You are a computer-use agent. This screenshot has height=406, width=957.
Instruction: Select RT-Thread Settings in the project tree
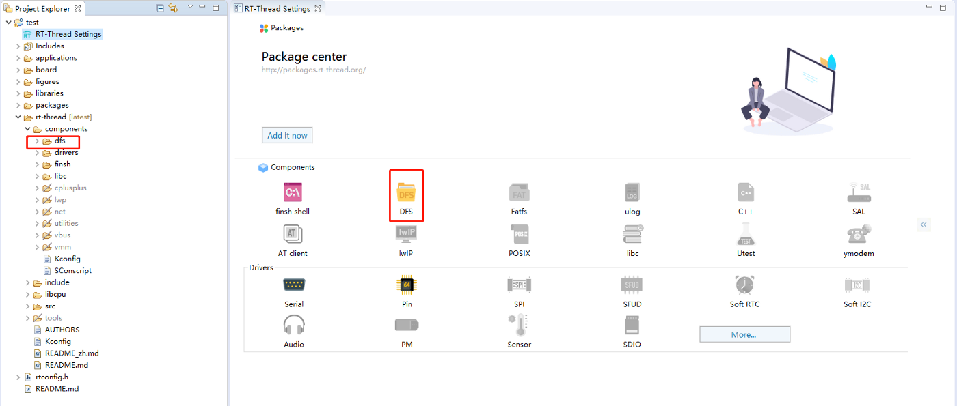(x=62, y=34)
